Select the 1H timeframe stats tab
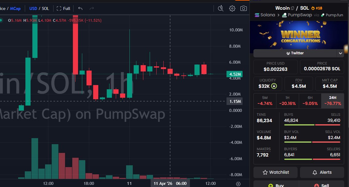 tap(287, 101)
